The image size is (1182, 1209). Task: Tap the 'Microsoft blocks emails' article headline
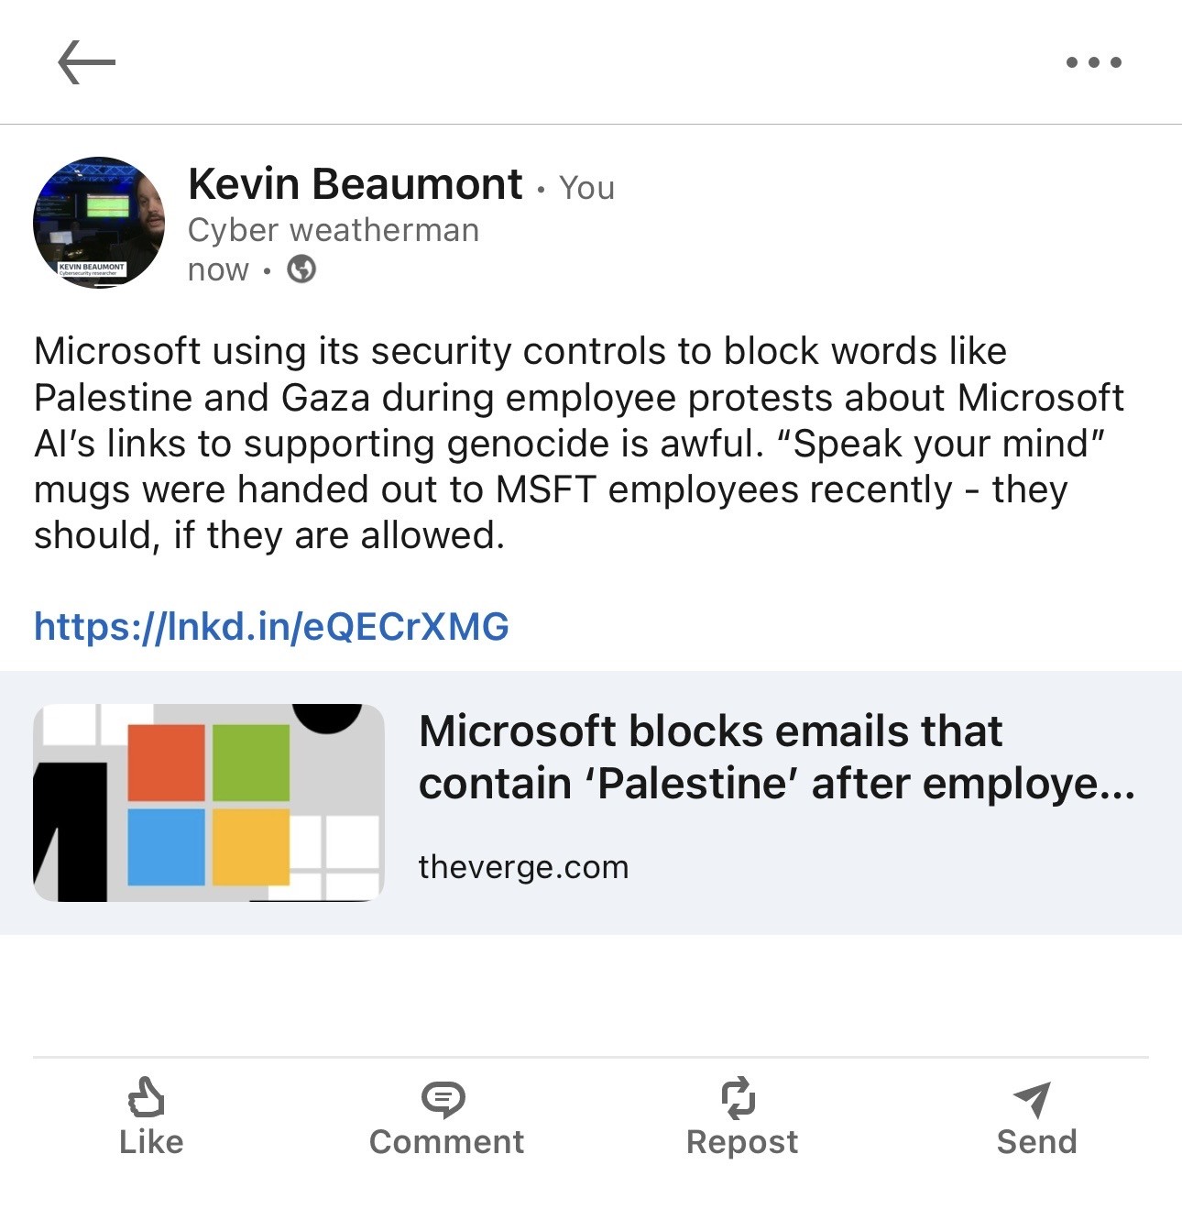click(x=775, y=757)
